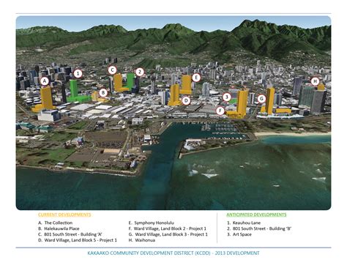
Task: Select 'H. Waihonua' legend entry
Action: 142,240
